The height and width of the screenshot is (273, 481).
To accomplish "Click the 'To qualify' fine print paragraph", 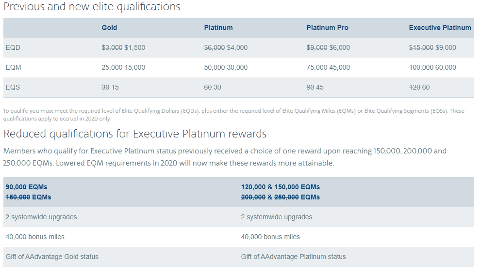I will click(x=233, y=114).
